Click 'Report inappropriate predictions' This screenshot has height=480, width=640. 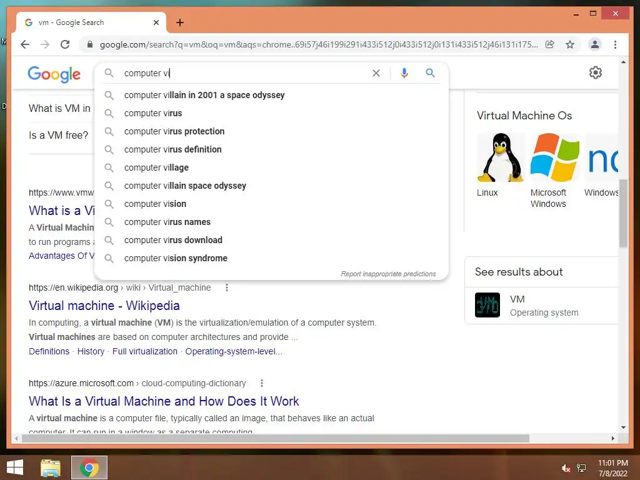[x=388, y=274]
